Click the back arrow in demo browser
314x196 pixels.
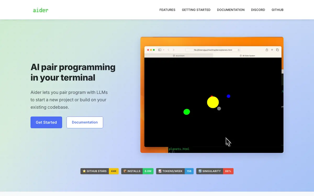pyautogui.click(x=169, y=50)
